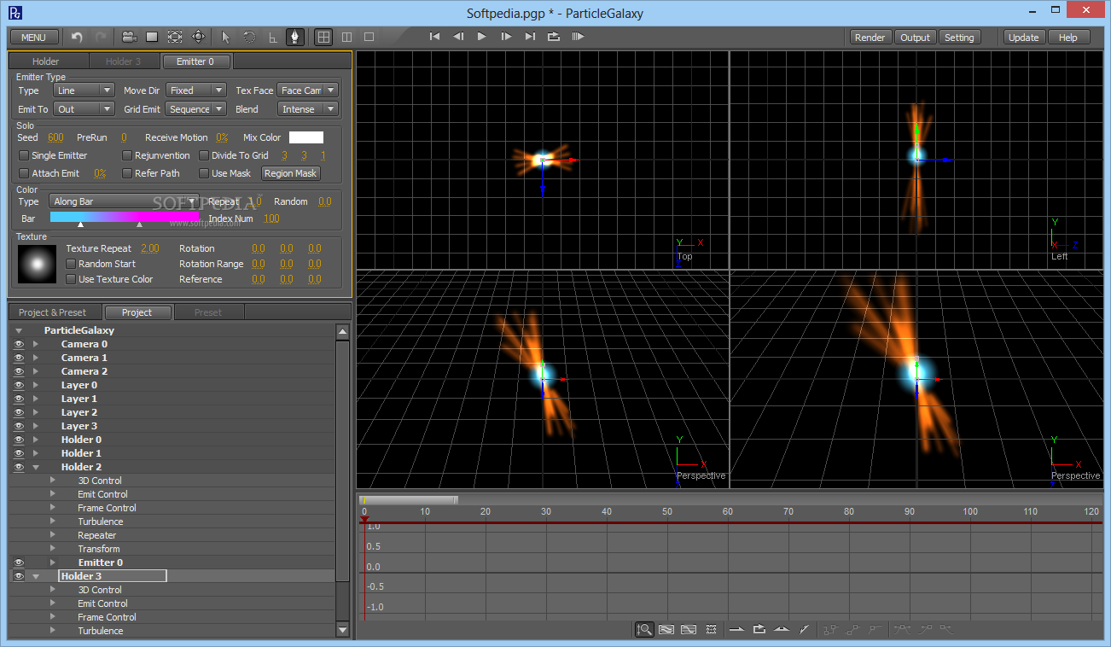Screen dimensions: 1111x647
Task: Play the animation
Action: [x=482, y=37]
